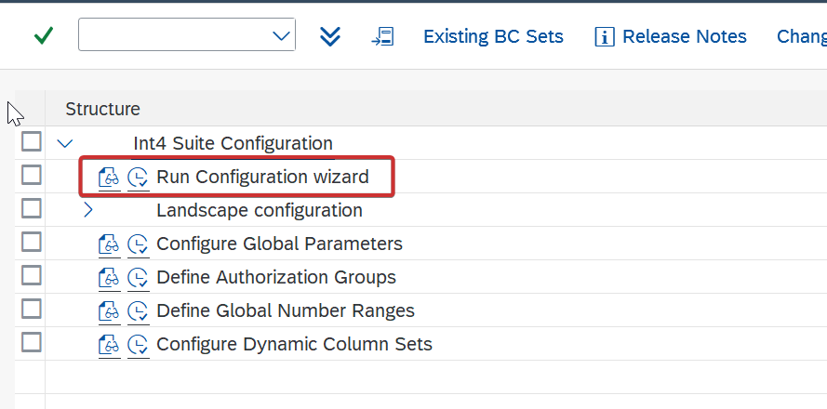827x409 pixels.
Task: Select checkbox for Landscape configuration row
Action: pos(31,209)
